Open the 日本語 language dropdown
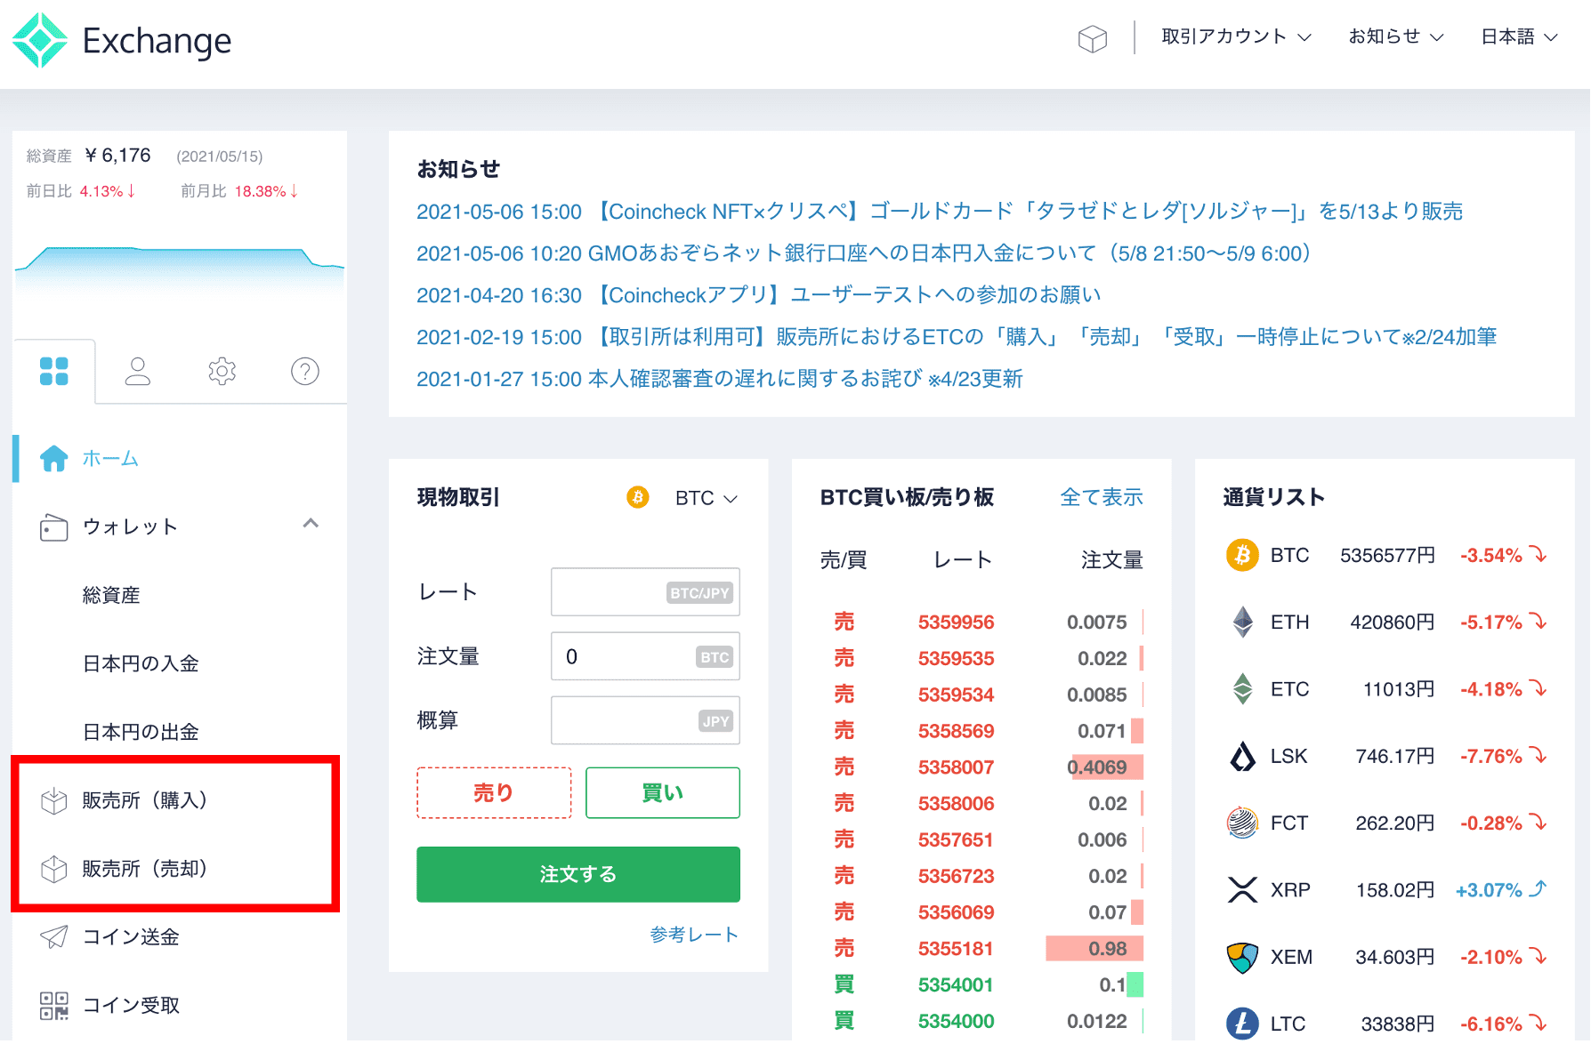Image resolution: width=1591 pixels, height=1044 pixels. (x=1520, y=37)
